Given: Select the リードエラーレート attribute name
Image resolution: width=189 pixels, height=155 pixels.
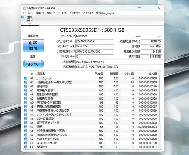Looking at the screenshot, I should (x=46, y=78).
